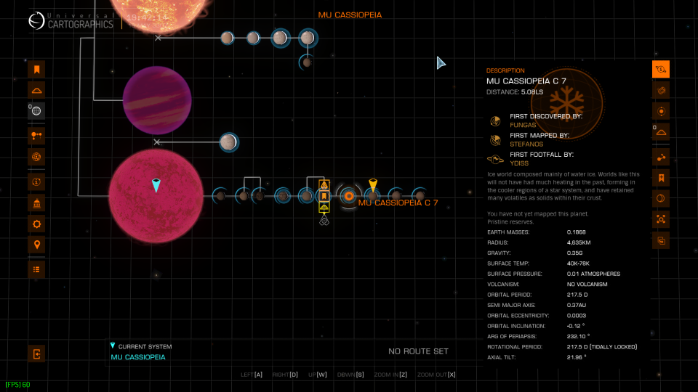
Task: Add bookmark using right sidebar bookmark-plus icon
Action: coord(661,179)
